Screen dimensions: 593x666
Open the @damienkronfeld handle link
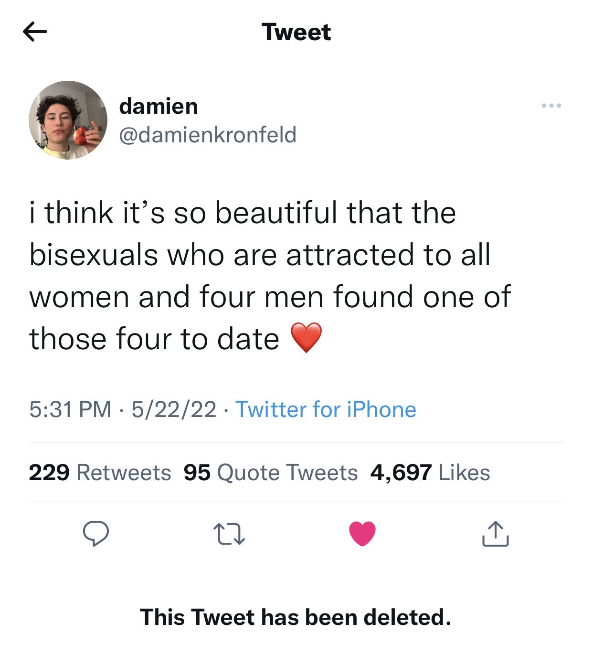coord(208,135)
